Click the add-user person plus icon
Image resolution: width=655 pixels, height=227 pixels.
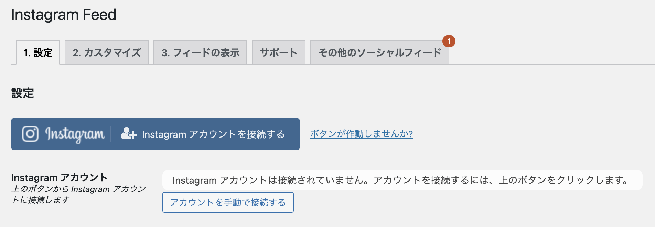coord(129,133)
